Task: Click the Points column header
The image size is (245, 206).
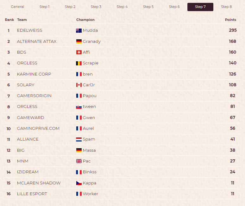Action: [x=230, y=20]
